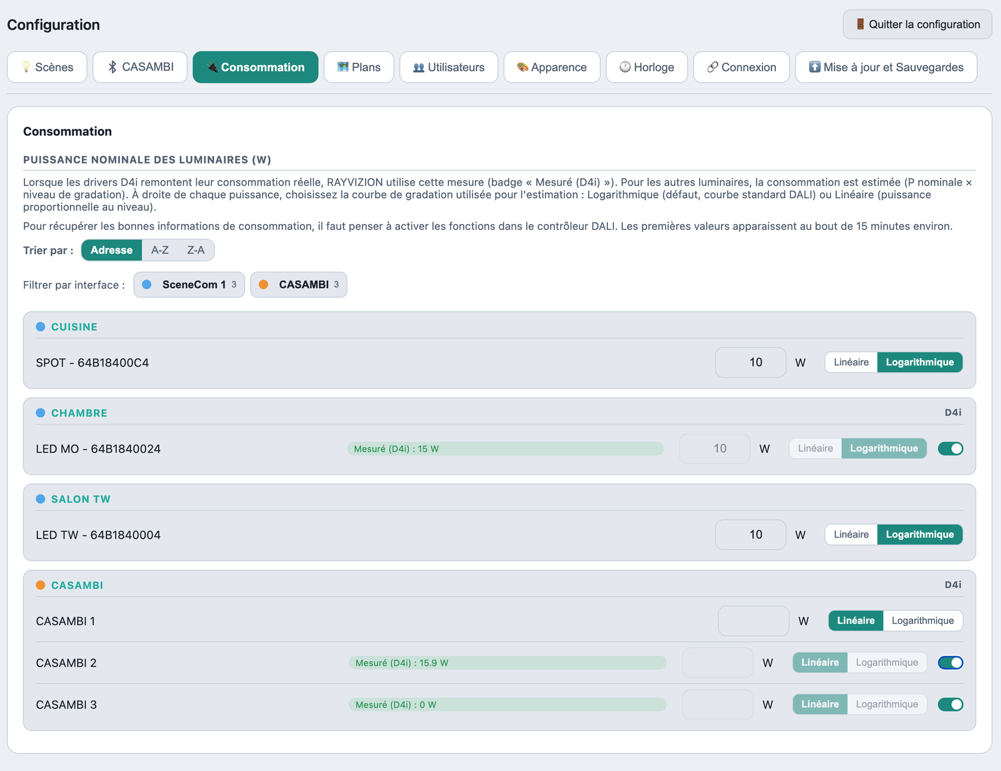Click the SALON TW group heading

pyautogui.click(x=81, y=500)
